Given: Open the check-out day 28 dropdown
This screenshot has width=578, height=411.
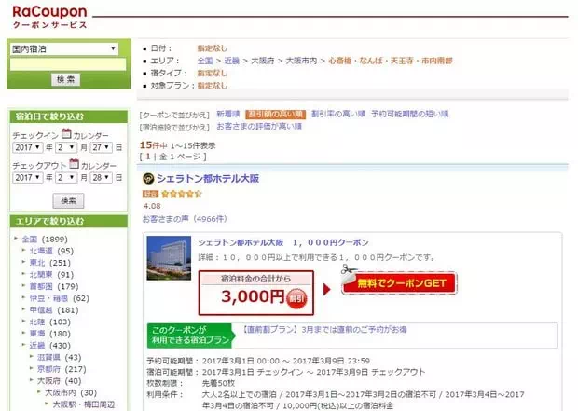Looking at the screenshot, I should point(101,178).
